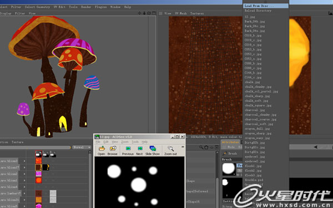Open UV Mesh menu in texture view
Screen dimensions: 333x208
pos(181,13)
